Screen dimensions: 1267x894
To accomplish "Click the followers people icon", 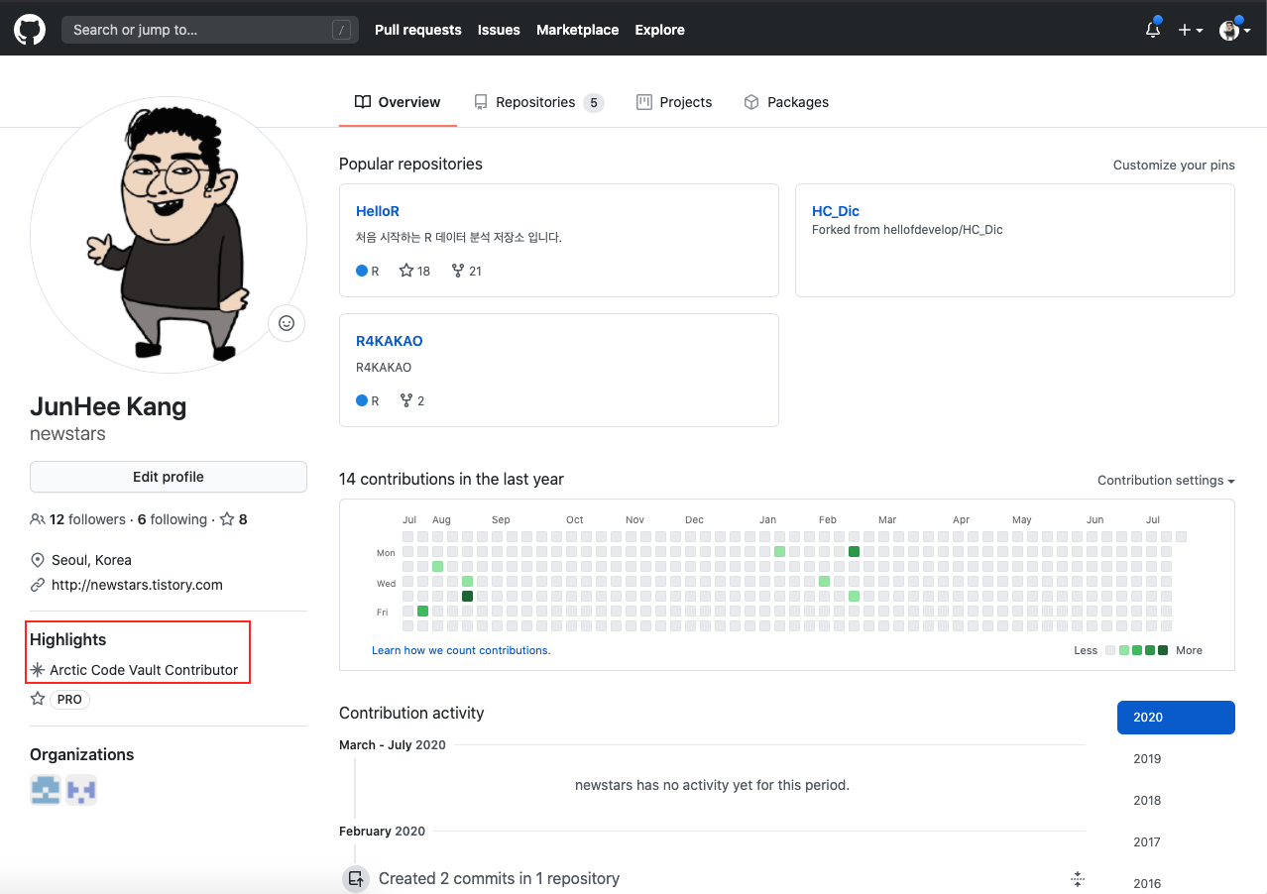I will click(38, 519).
